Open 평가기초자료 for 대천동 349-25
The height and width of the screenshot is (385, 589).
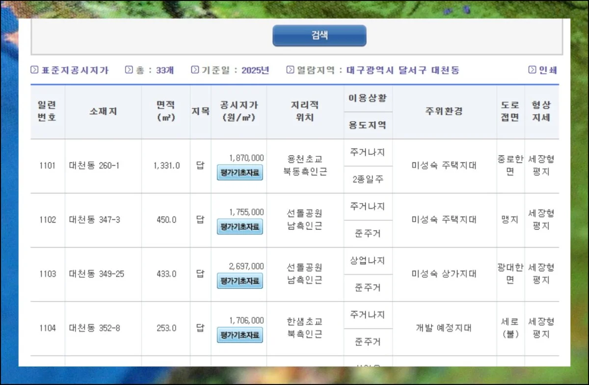pyautogui.click(x=240, y=281)
